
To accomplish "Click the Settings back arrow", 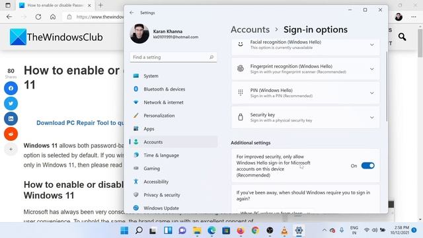I will 132,13.
